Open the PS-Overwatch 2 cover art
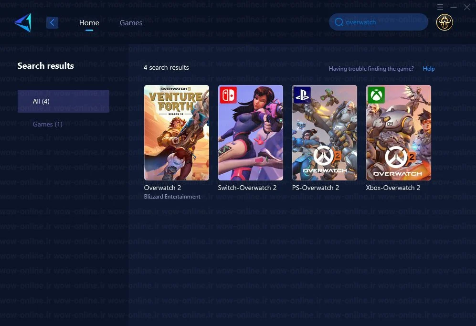Viewport: 476px width, 326px height. pyautogui.click(x=325, y=133)
